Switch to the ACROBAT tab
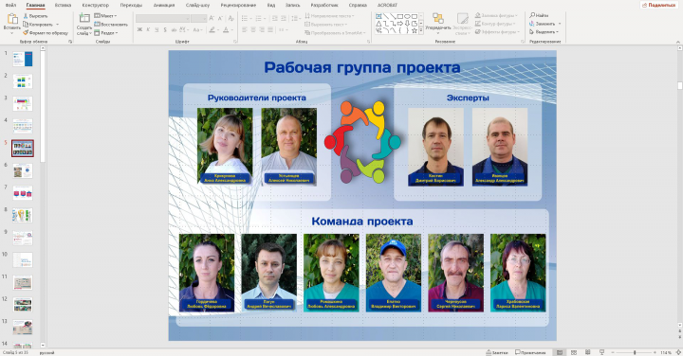 point(387,5)
